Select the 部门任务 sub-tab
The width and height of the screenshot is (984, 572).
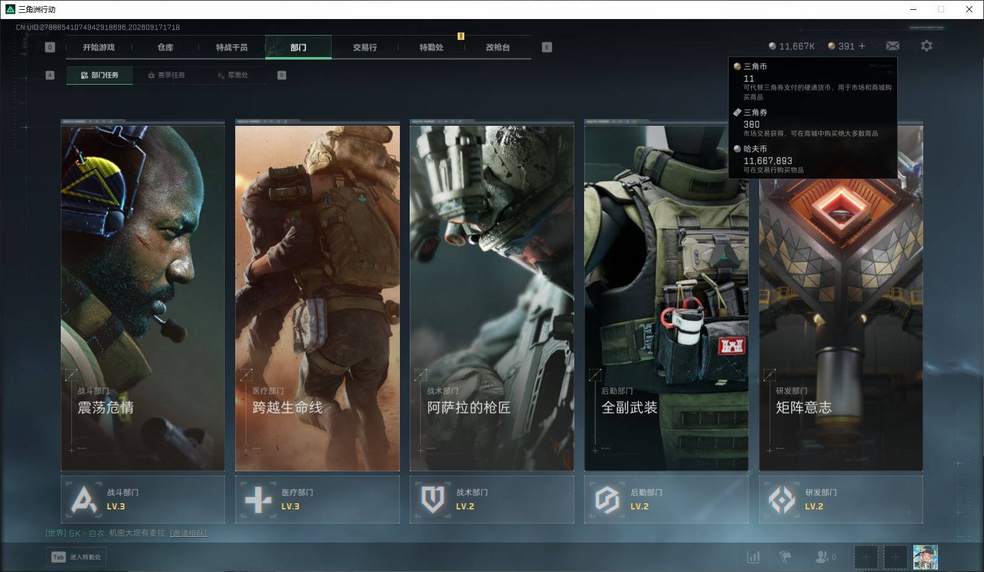100,75
